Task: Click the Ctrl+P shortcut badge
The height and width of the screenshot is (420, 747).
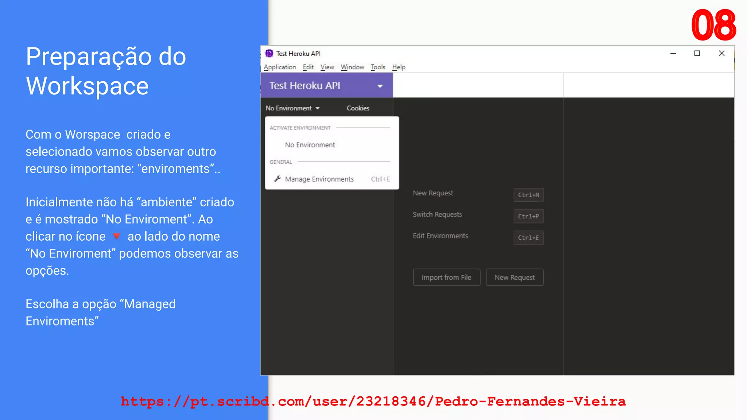Action: (529, 216)
